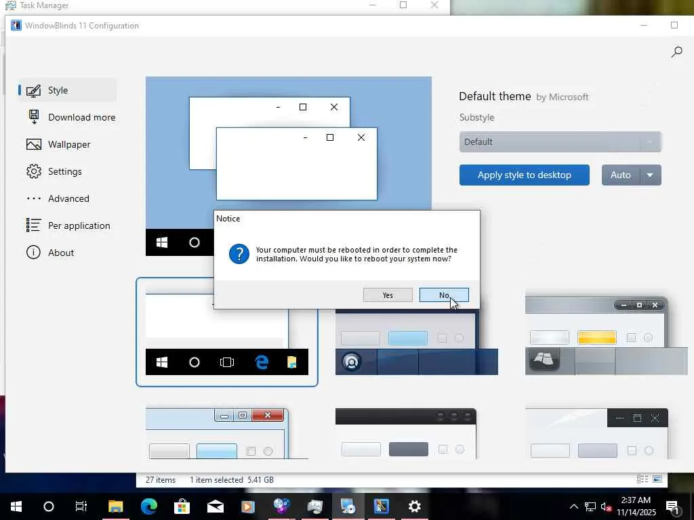Screen dimensions: 694x520
Task: Click the Wallpaper picture icon
Action: click(34, 145)
